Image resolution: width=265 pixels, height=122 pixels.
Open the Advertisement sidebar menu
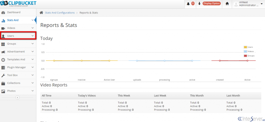(x=18, y=51)
